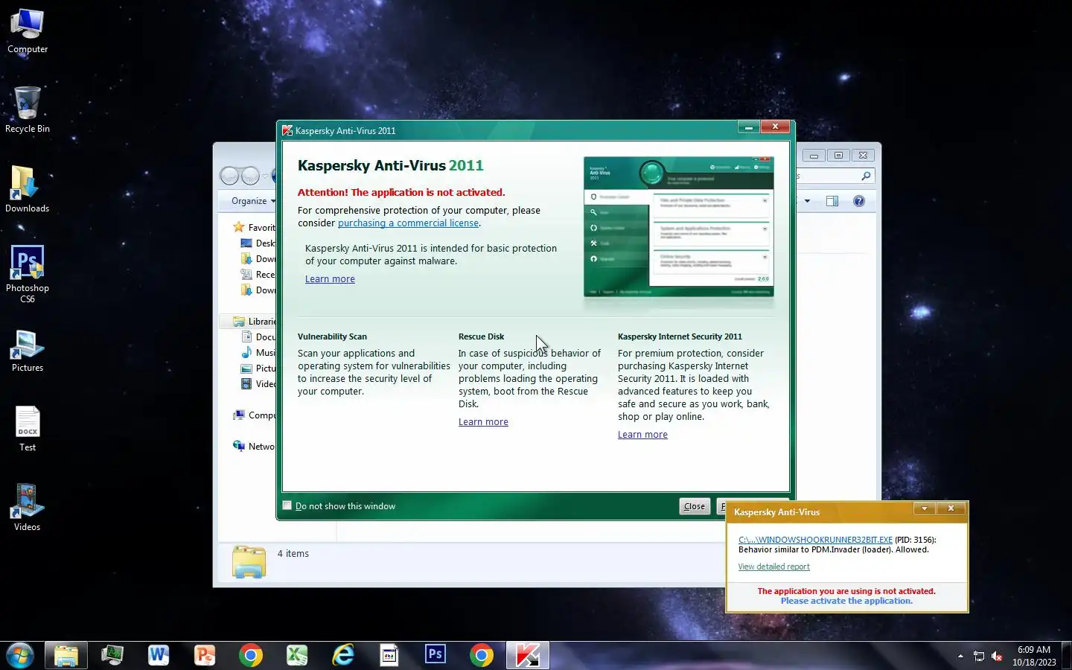Click the Kaspersky product screenshot thumbnail

[679, 226]
